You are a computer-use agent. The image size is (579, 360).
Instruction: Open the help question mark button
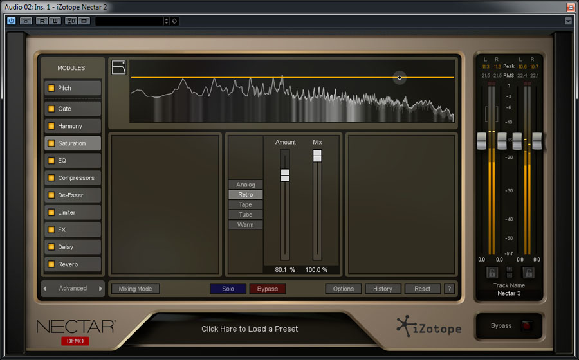click(449, 289)
